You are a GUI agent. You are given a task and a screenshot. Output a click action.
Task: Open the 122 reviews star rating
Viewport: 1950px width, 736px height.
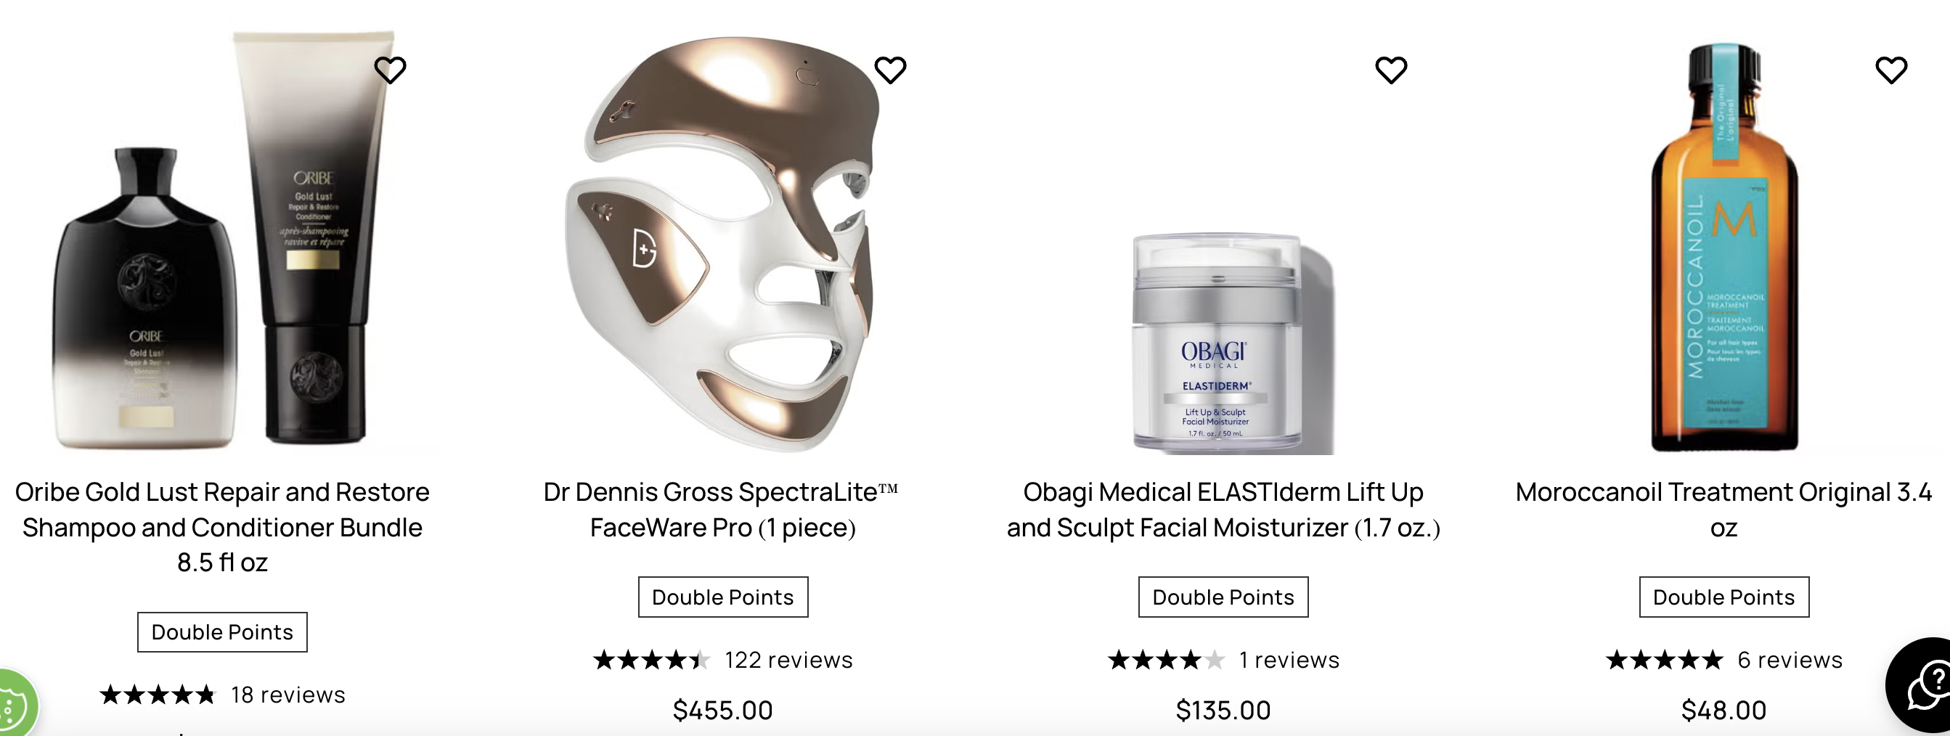coord(723,661)
